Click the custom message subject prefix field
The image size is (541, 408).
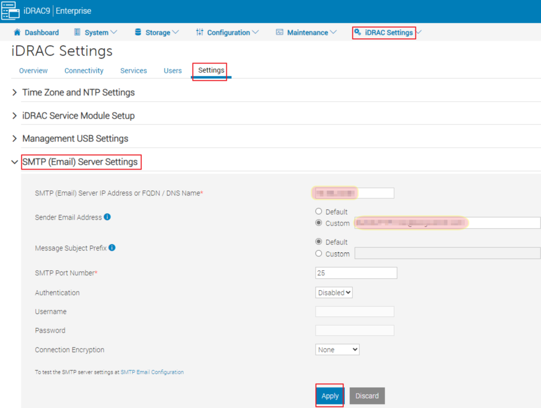(x=448, y=253)
